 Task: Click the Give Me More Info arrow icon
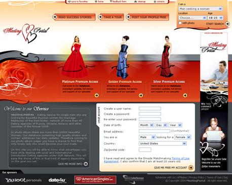86,164
